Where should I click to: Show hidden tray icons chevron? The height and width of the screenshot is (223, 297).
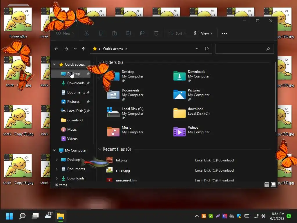(x=197, y=216)
